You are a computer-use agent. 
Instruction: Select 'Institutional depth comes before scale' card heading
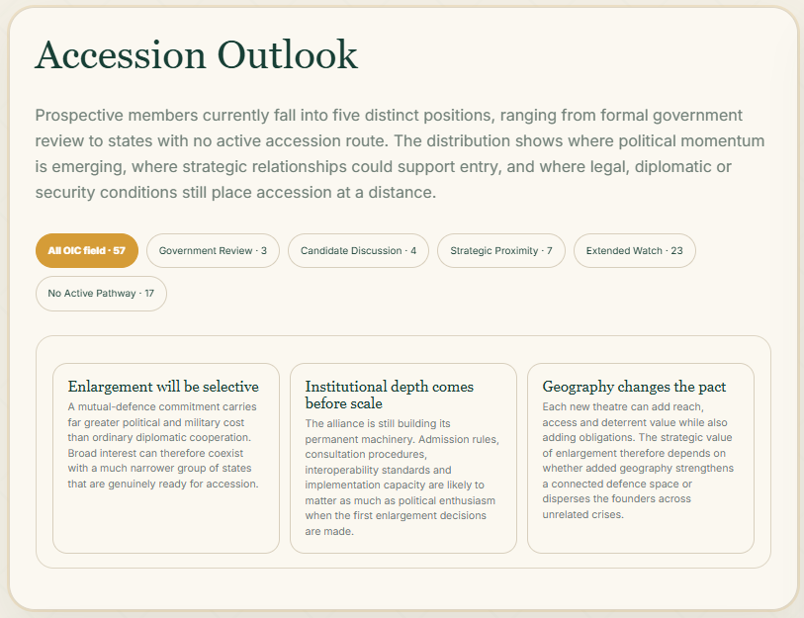coord(390,395)
